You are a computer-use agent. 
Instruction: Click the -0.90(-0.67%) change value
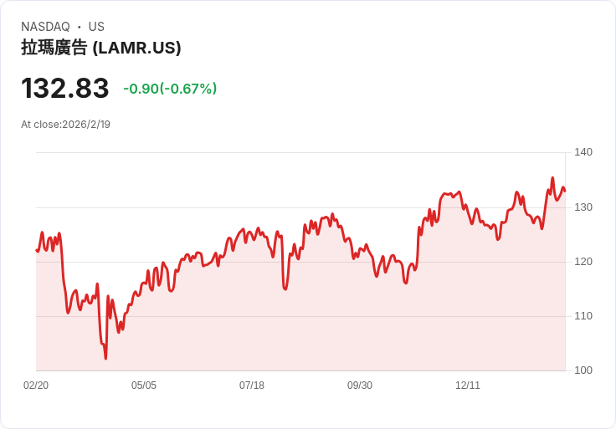[170, 89]
